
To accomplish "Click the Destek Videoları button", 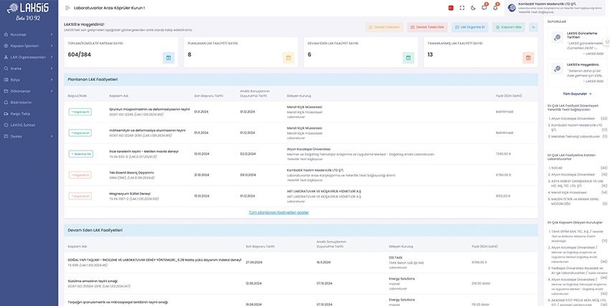I will click(x=385, y=27).
